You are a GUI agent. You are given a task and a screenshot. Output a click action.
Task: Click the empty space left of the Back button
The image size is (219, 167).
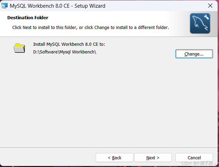coord(49,158)
